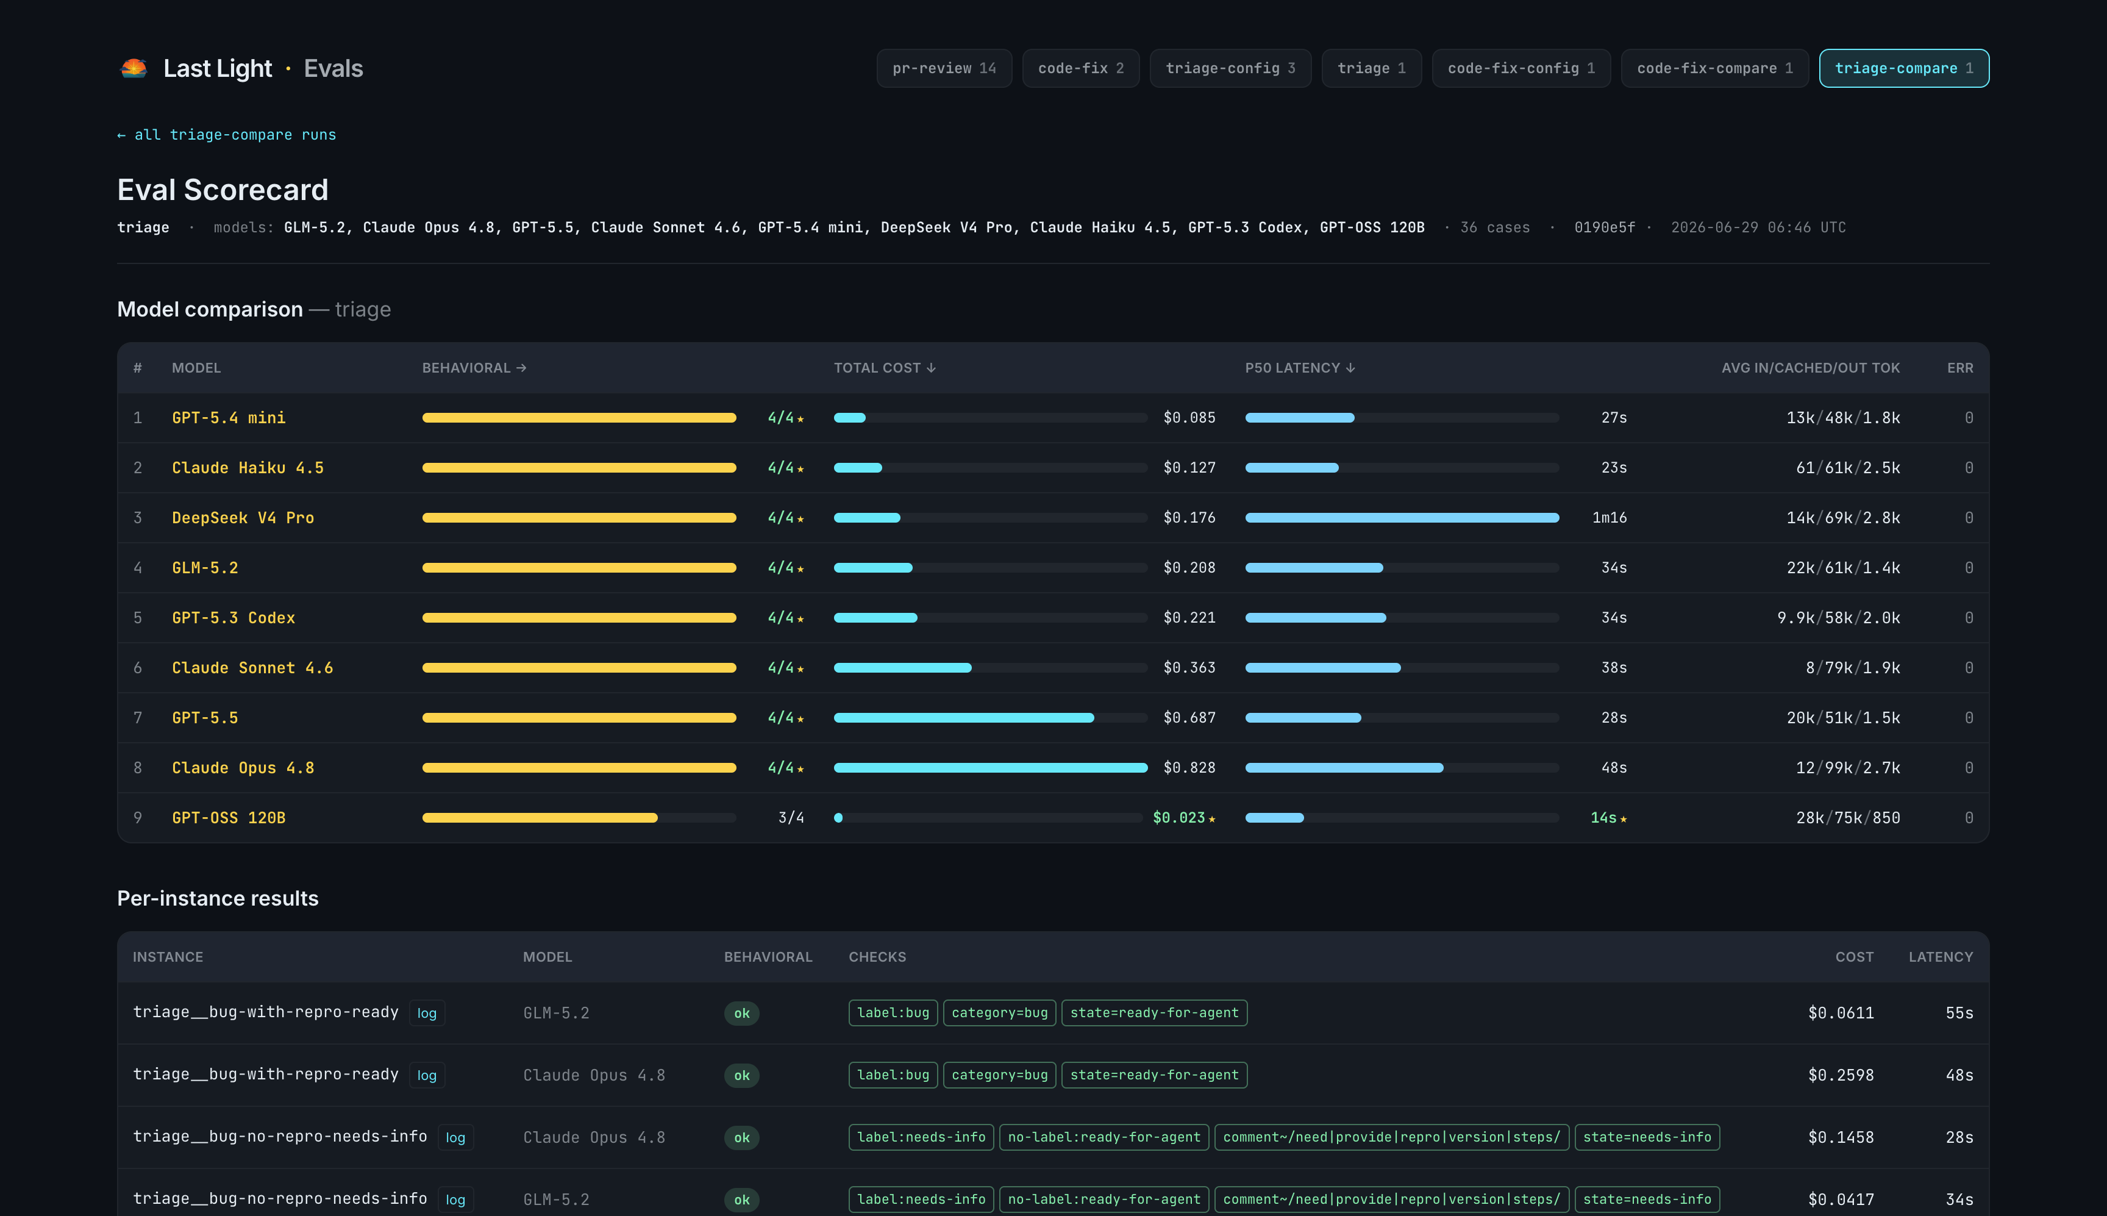Click the latency bar for DeepSeek V4 Pro
2107x1216 pixels.
(1402, 518)
